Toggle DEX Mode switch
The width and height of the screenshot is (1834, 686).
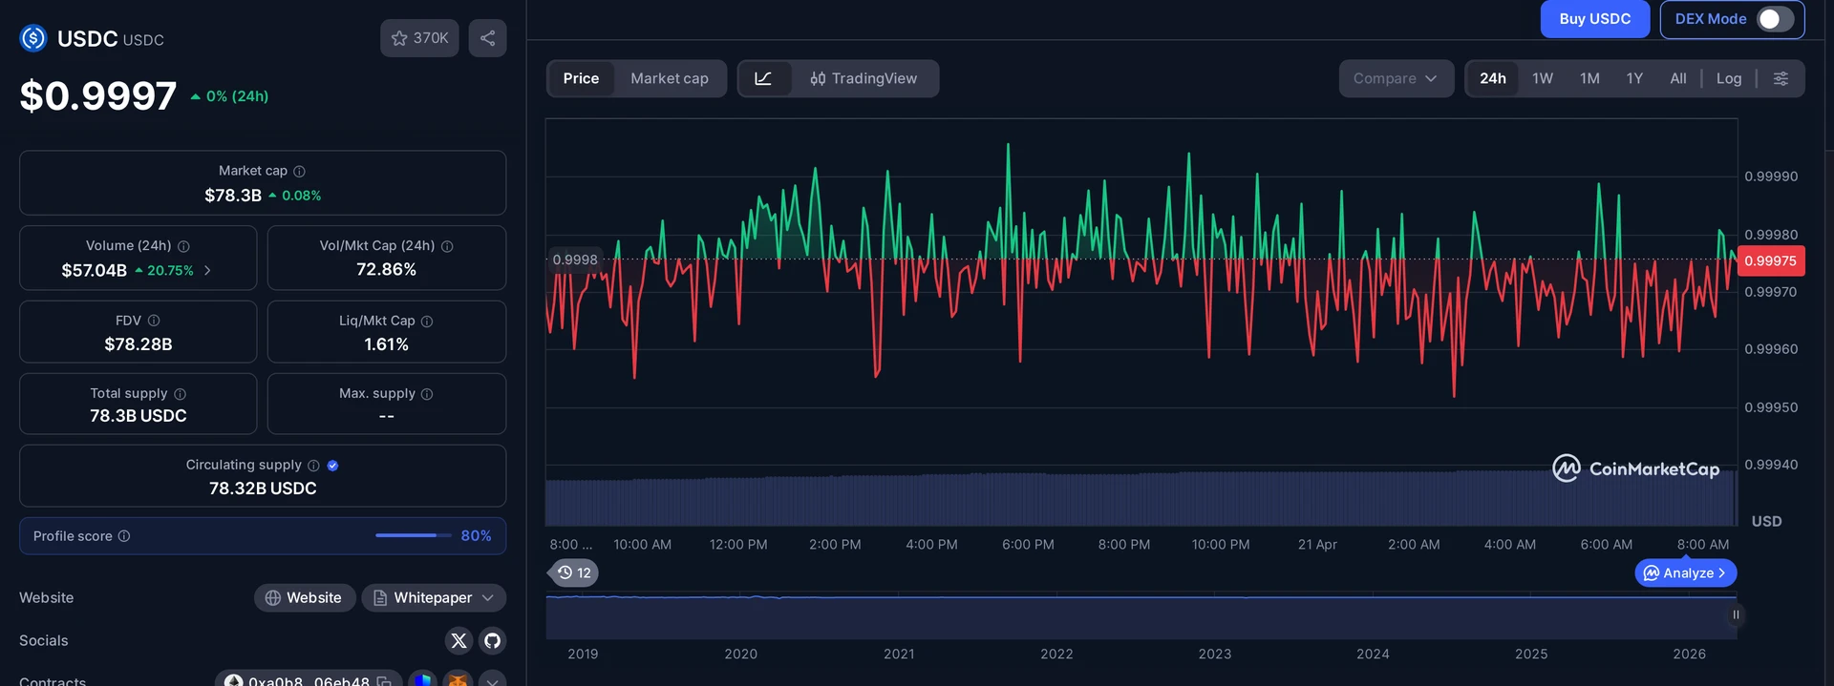coord(1775,19)
